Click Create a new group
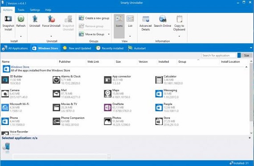Viewport: 254px width, 166px height. [94, 18]
